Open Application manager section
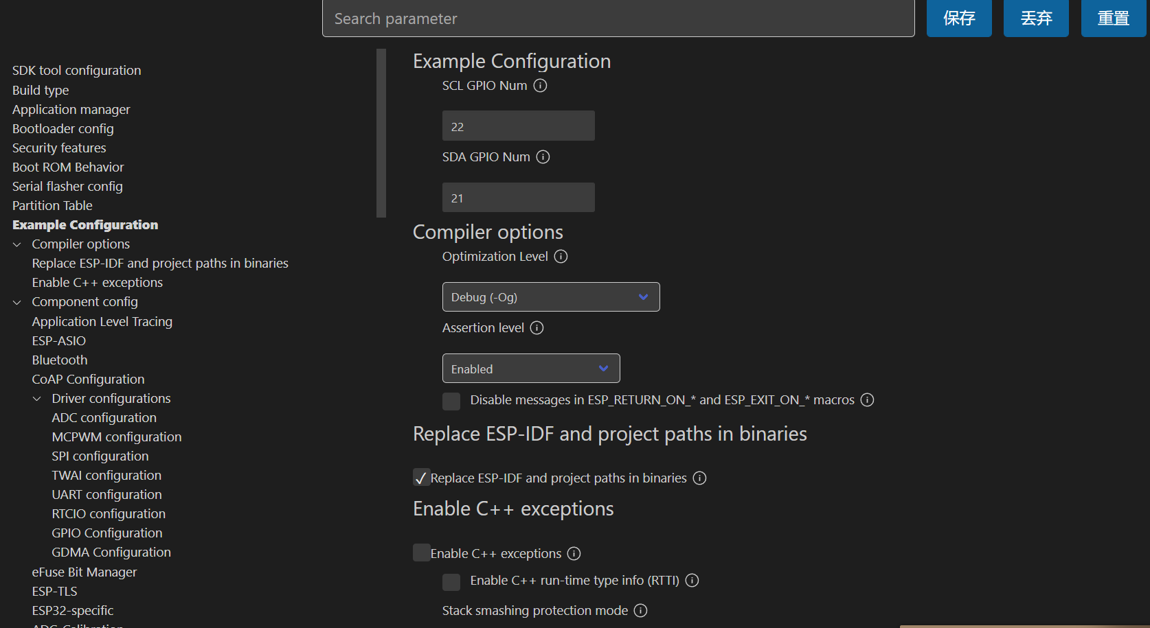 pos(71,110)
